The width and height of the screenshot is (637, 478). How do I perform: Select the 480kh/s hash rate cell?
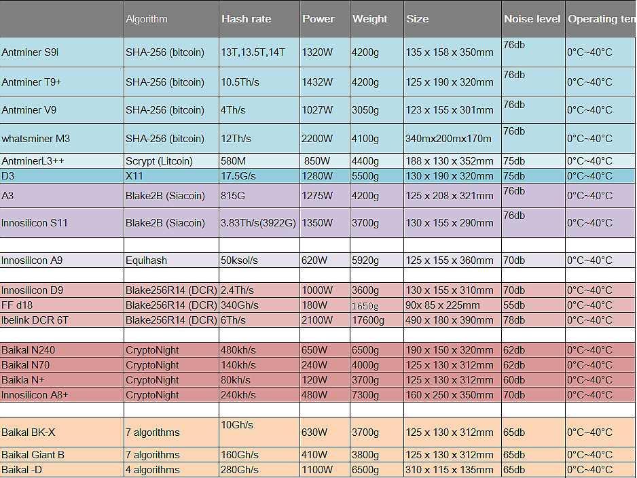(259, 350)
